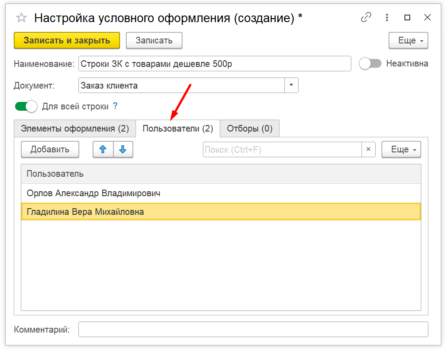Select the 'Пользователи (2)' tab
The width and height of the screenshot is (447, 349).
[178, 128]
